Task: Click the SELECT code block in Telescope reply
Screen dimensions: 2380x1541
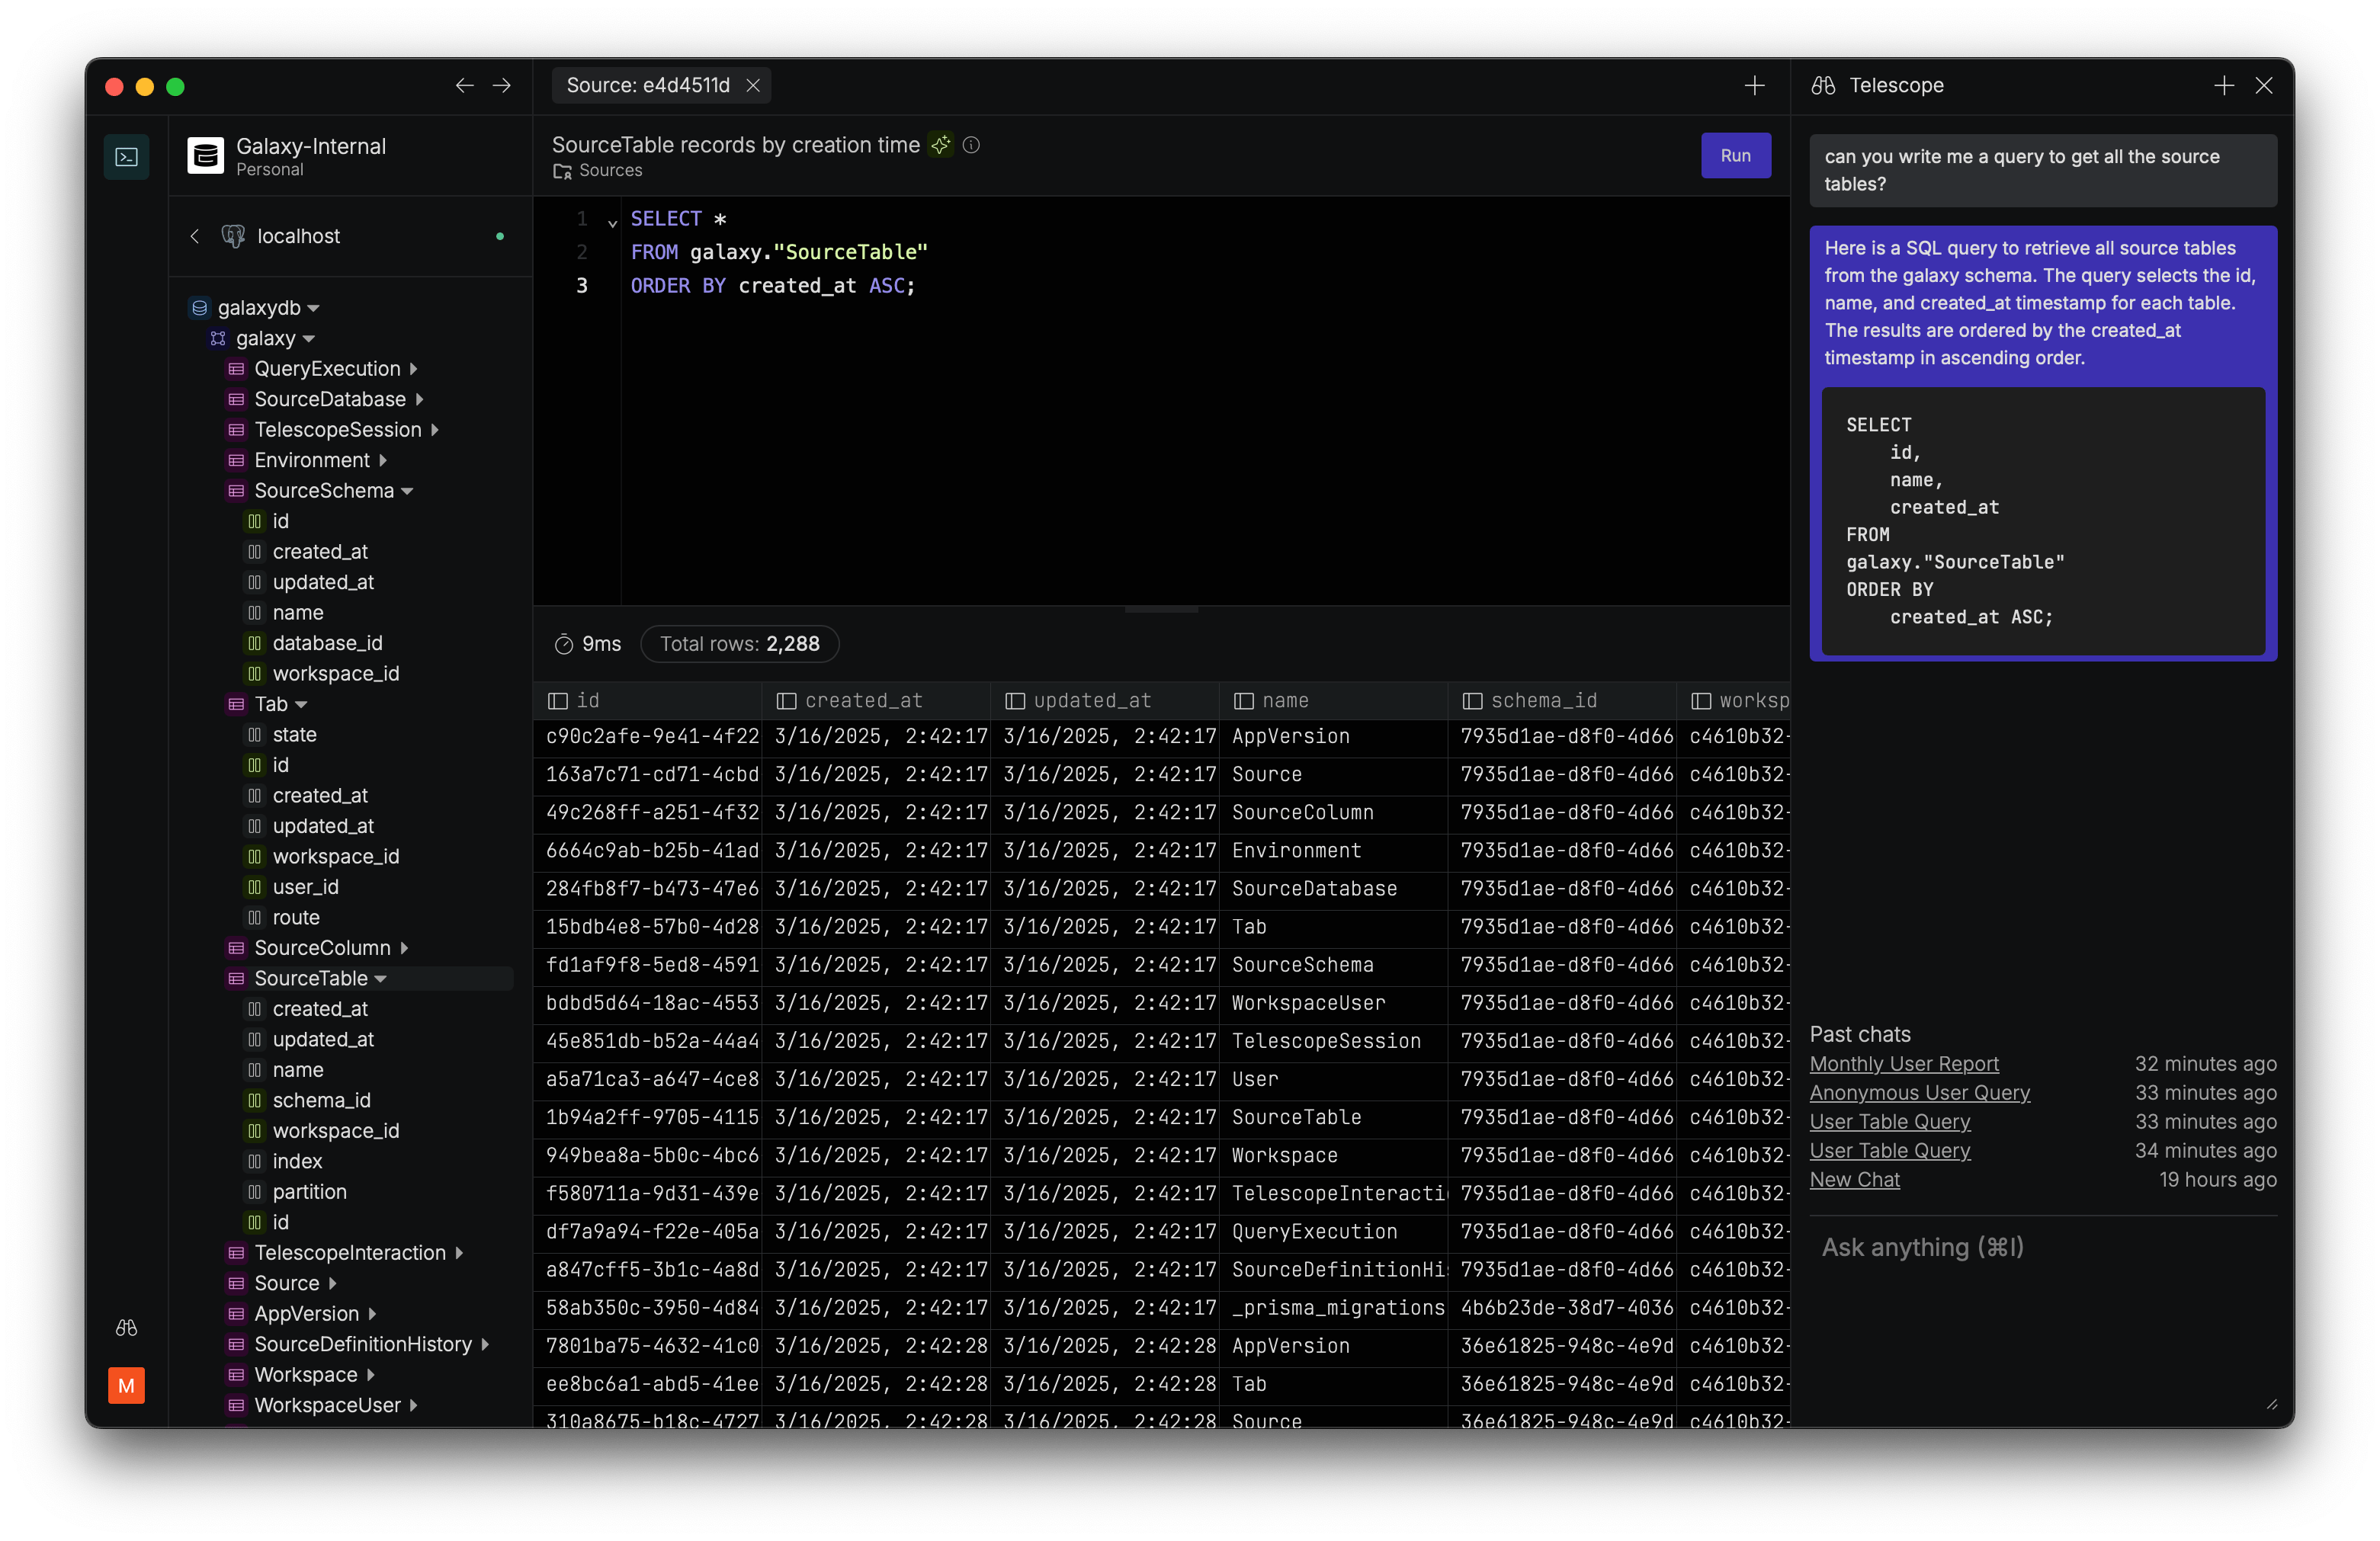Action: pos(2042,521)
